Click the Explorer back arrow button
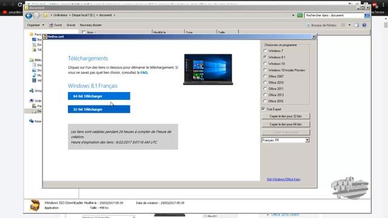388x218 pixels. coord(28,16)
